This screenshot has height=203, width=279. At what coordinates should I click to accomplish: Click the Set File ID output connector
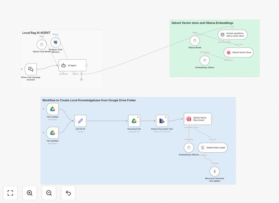(x=86, y=121)
